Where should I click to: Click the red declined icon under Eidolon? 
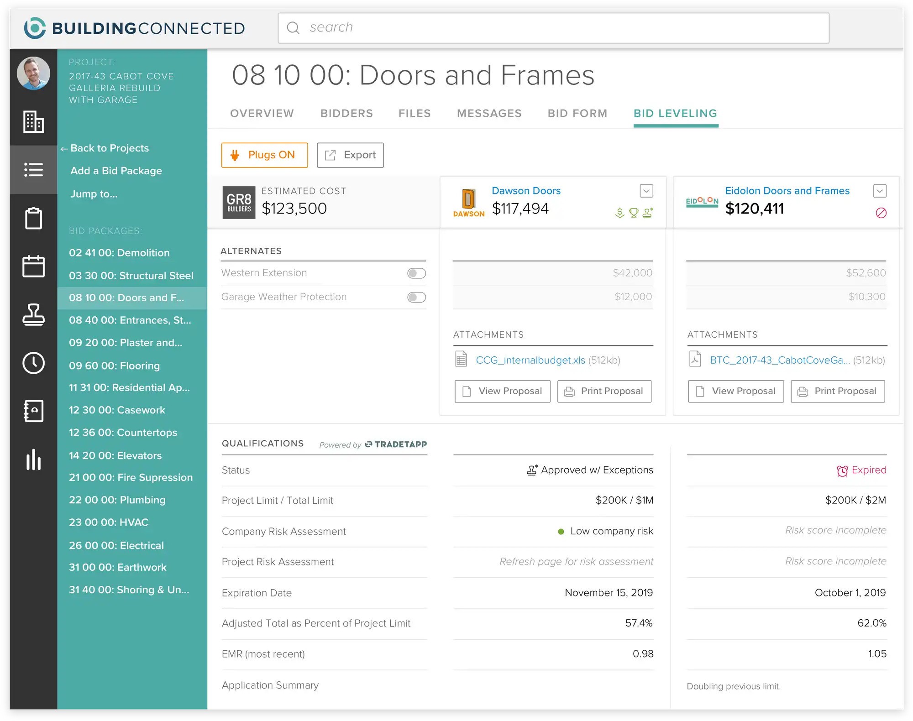pos(881,213)
